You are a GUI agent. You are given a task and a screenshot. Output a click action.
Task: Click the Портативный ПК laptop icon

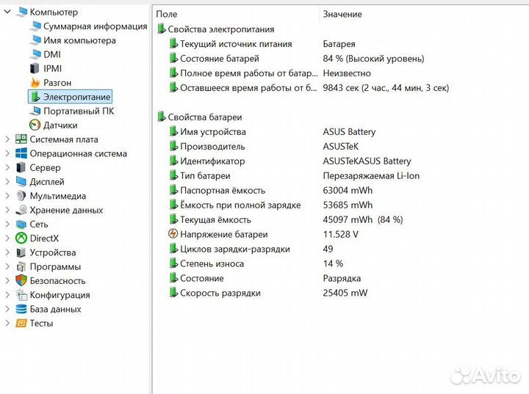(35, 112)
